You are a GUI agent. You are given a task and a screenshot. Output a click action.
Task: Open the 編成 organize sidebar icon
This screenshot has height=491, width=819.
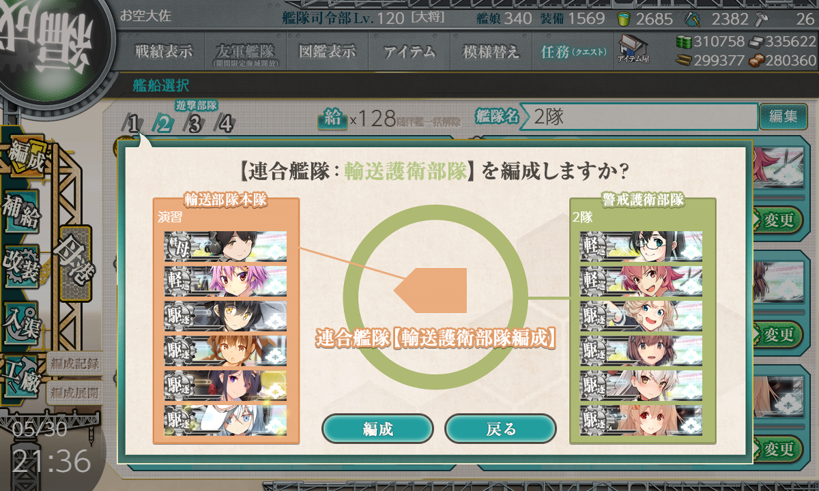[x=25, y=157]
